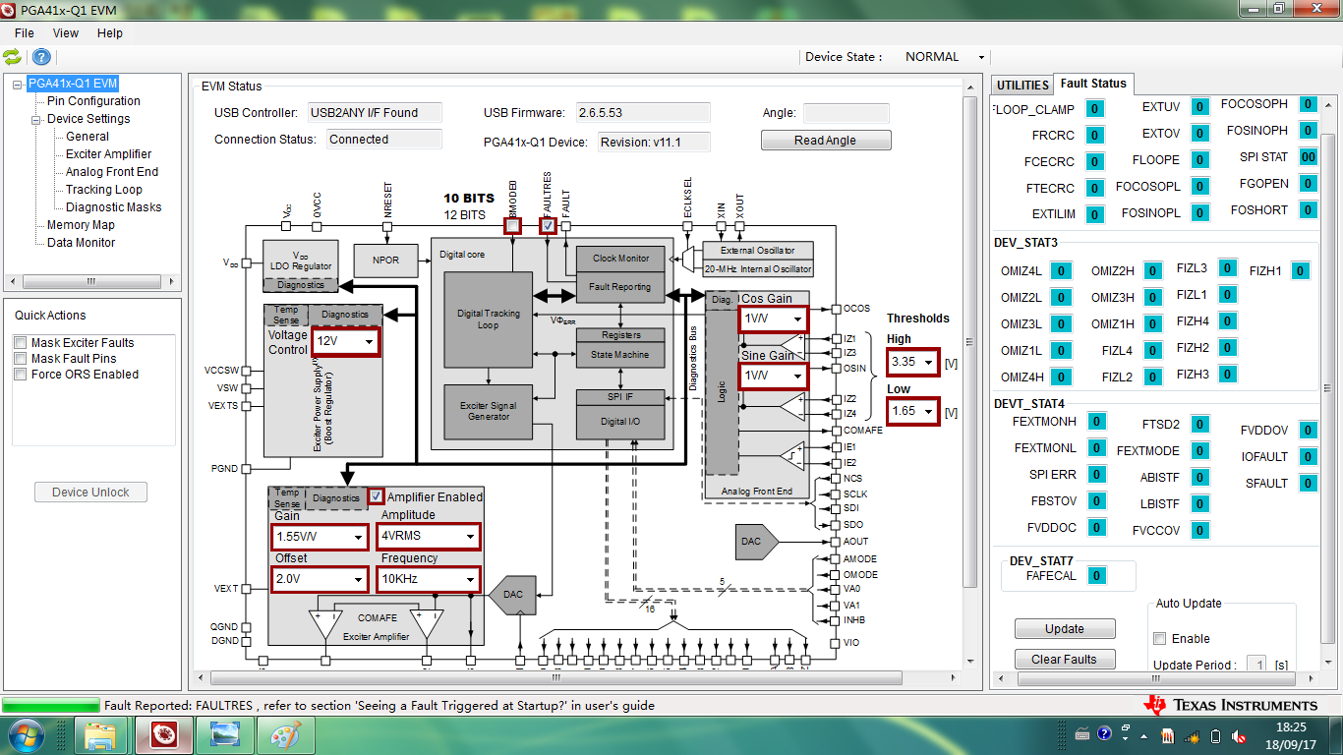The image size is (1343, 755).
Task: Open the File menu
Action: coord(25,32)
